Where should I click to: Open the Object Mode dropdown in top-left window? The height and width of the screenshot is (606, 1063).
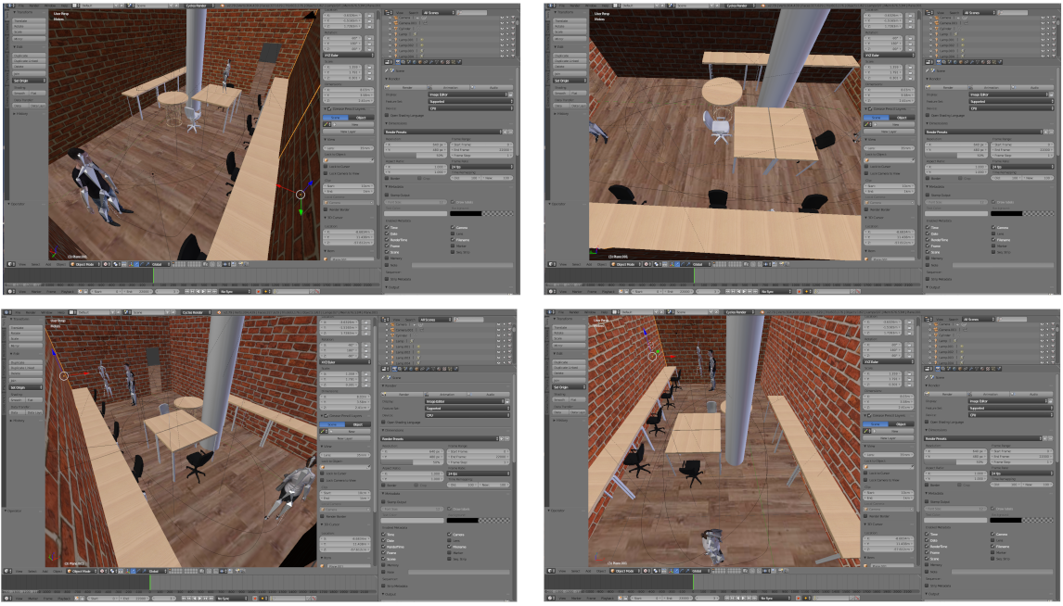[x=86, y=263]
